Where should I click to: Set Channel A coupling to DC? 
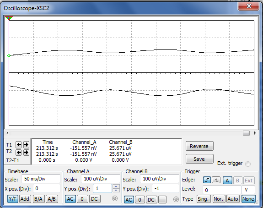click(94, 199)
